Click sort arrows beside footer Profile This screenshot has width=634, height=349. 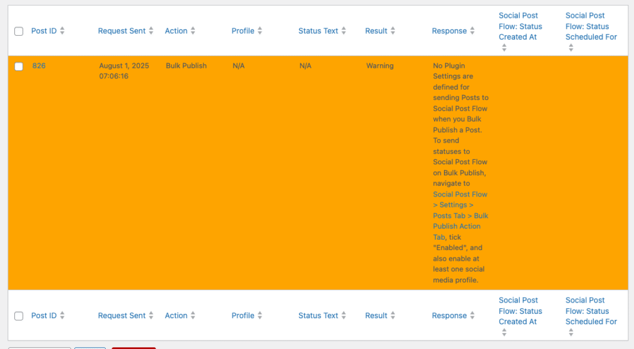tap(260, 316)
